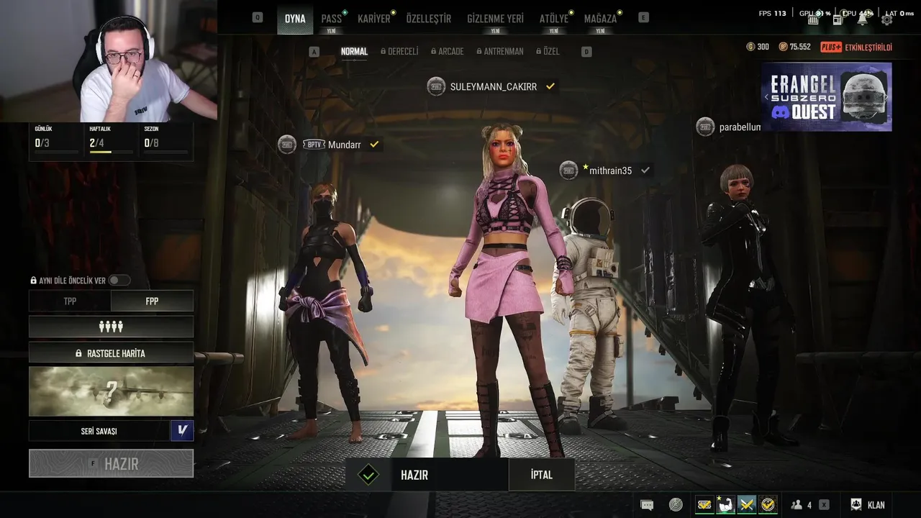Click parabellum player emblem icon
The height and width of the screenshot is (518, 921).
click(705, 127)
